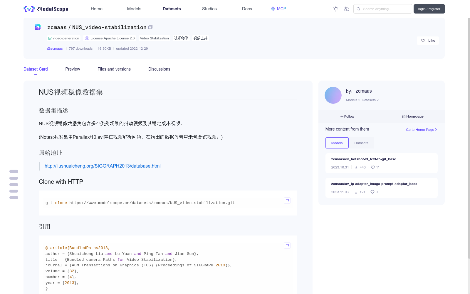Toggle the light/dark theme sun icon
Viewport: 470px width, 294px height.
click(336, 9)
